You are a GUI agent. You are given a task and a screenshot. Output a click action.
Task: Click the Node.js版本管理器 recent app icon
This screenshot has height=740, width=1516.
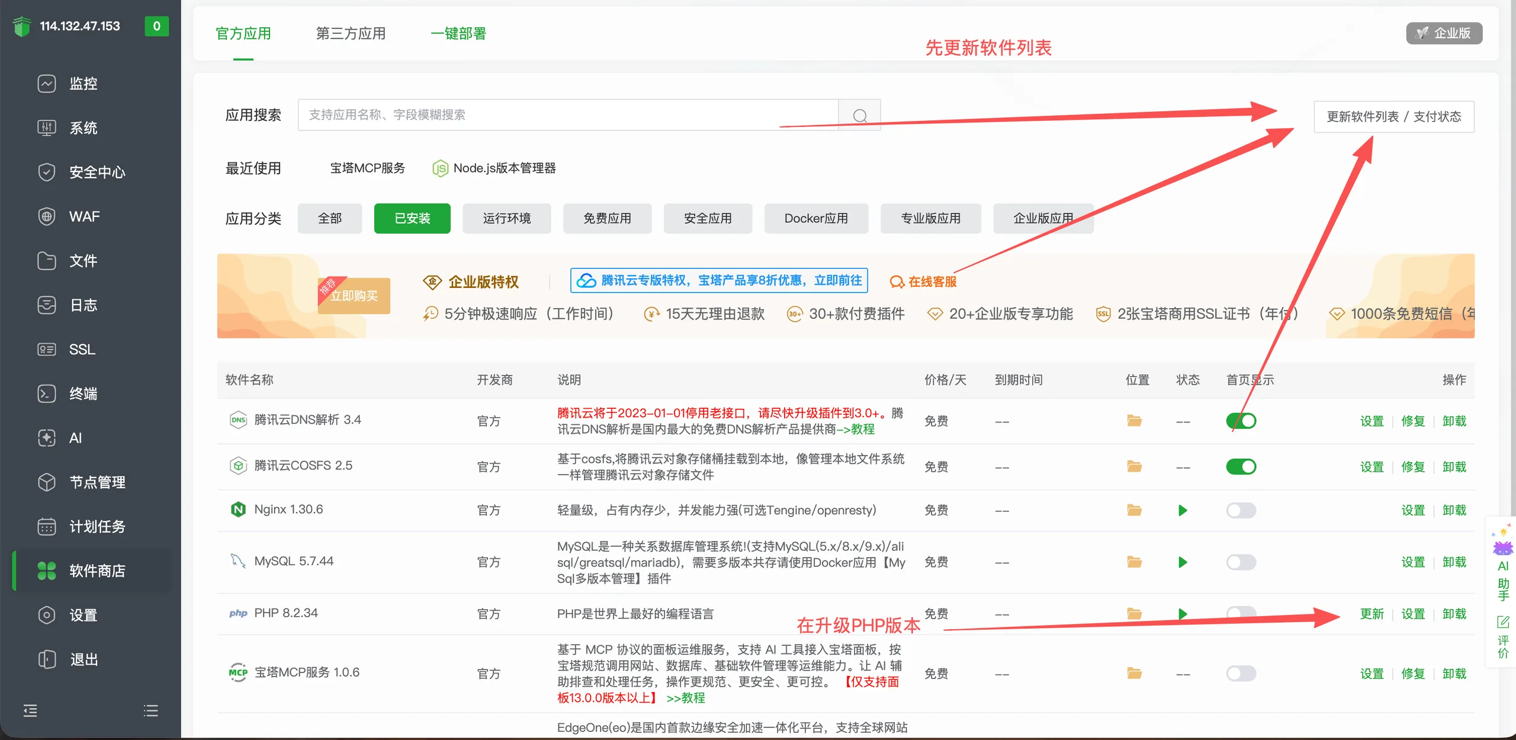[x=440, y=169]
